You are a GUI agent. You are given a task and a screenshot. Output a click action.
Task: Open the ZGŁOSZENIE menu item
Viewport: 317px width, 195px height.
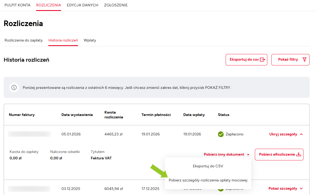116,5
